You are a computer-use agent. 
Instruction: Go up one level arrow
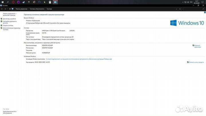(x=10, y=9)
